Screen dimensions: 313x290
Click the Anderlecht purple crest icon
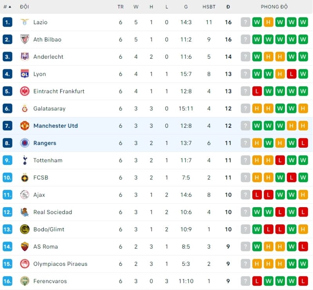[25, 57]
